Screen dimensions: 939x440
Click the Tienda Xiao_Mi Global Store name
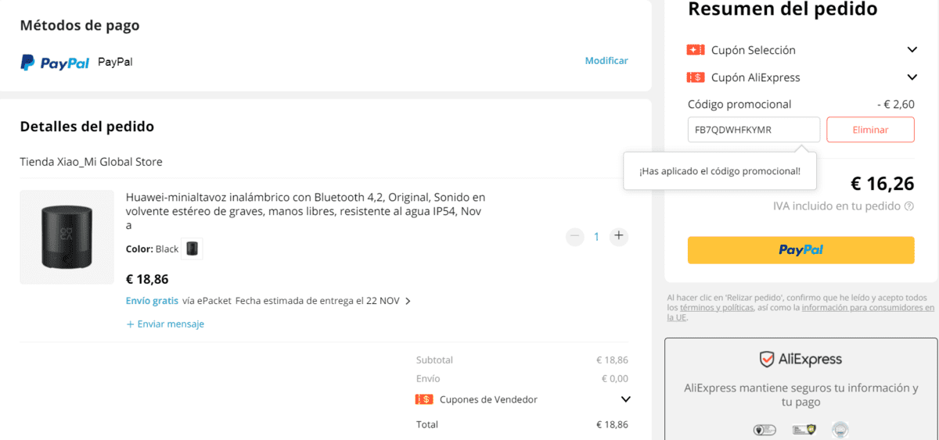point(91,162)
